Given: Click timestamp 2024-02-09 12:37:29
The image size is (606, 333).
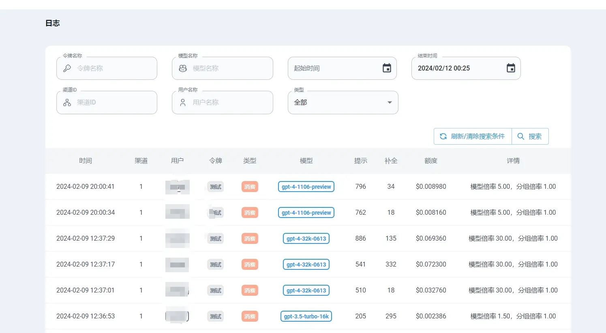Looking at the screenshot, I should (86, 239).
